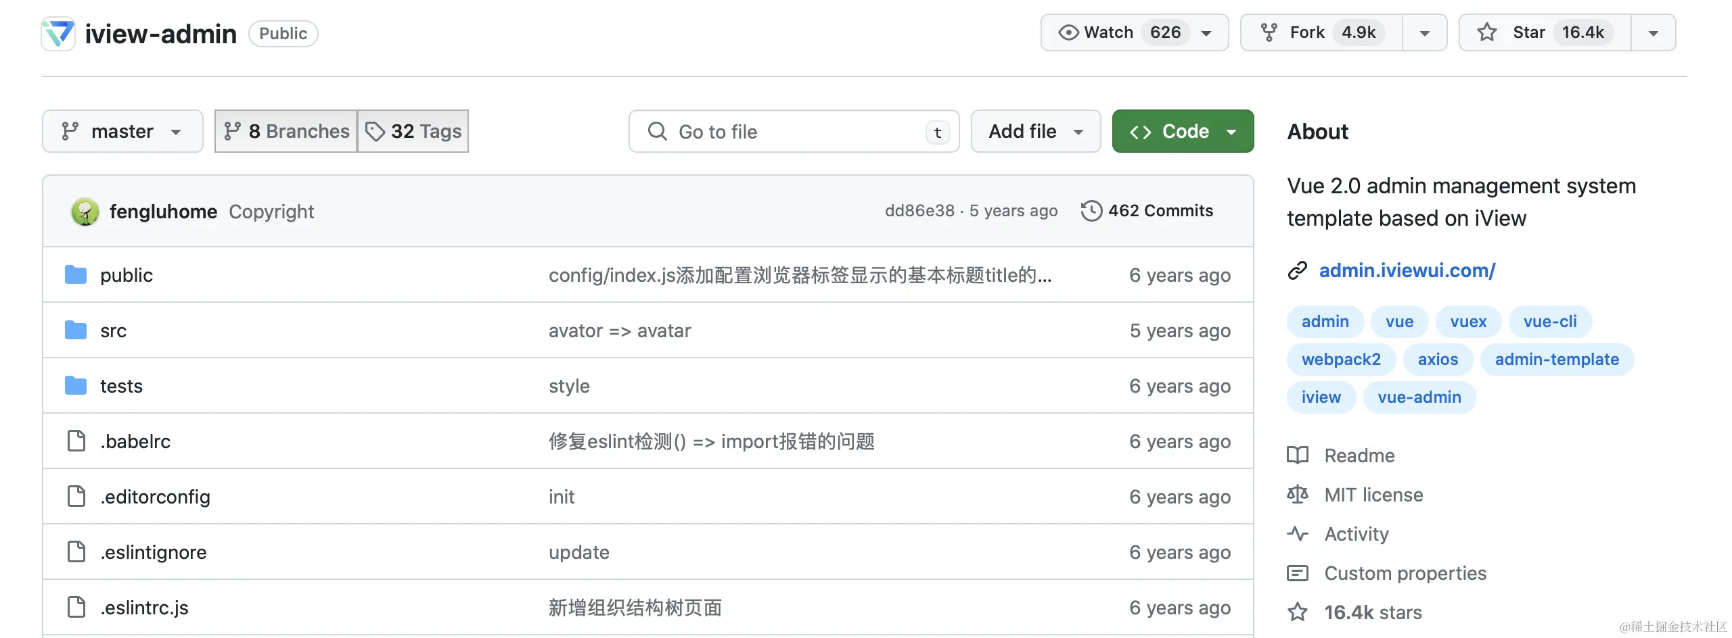The width and height of the screenshot is (1732, 638).
Task: Open the Custom properties link
Action: point(1405,573)
